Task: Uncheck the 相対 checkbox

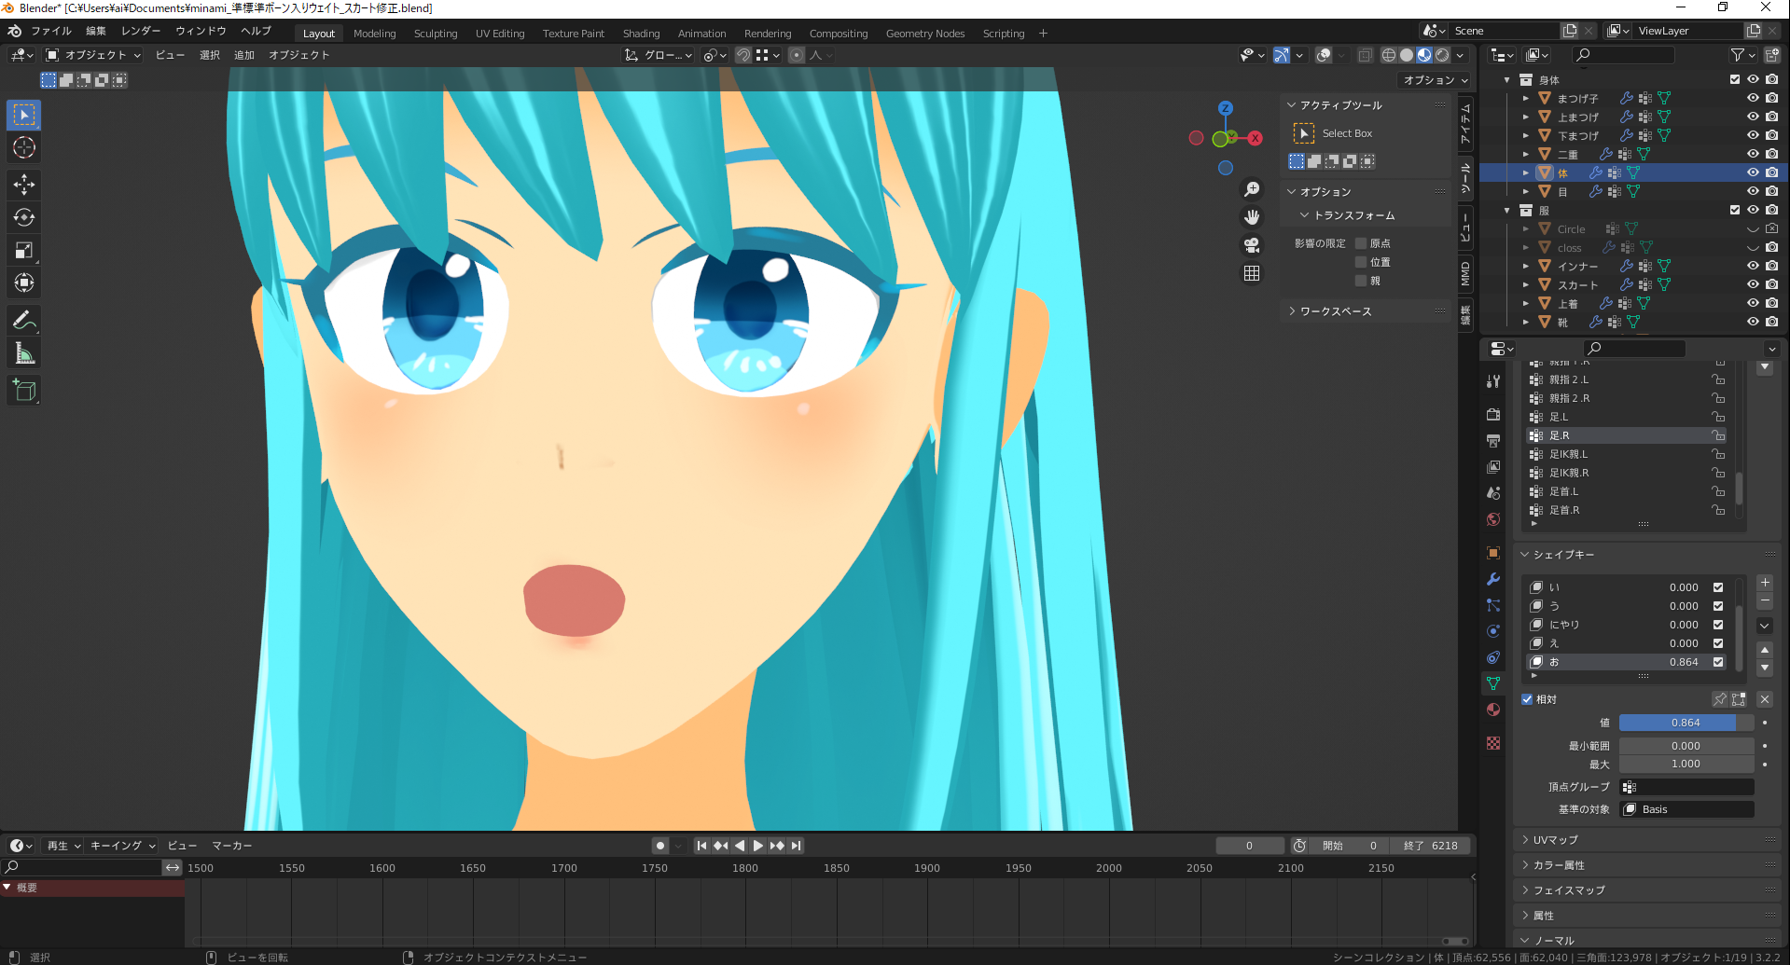Action: pos(1527,699)
